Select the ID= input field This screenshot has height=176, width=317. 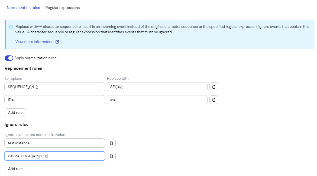[x=54, y=100]
